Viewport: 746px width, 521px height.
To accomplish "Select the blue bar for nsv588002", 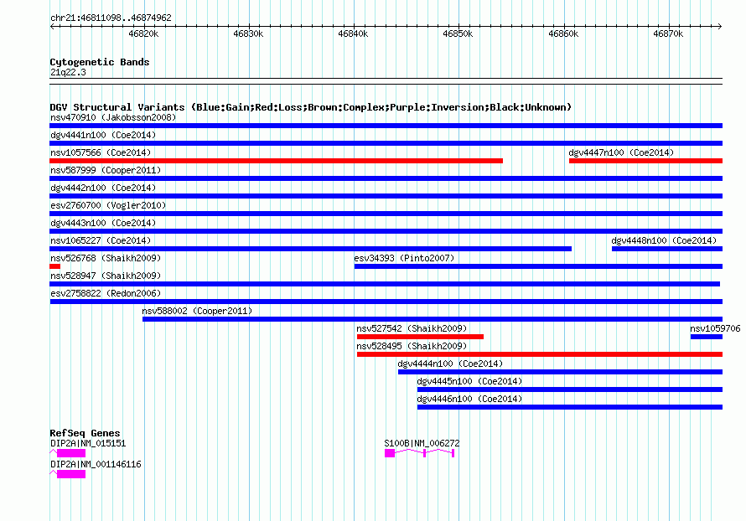I will click(x=433, y=319).
